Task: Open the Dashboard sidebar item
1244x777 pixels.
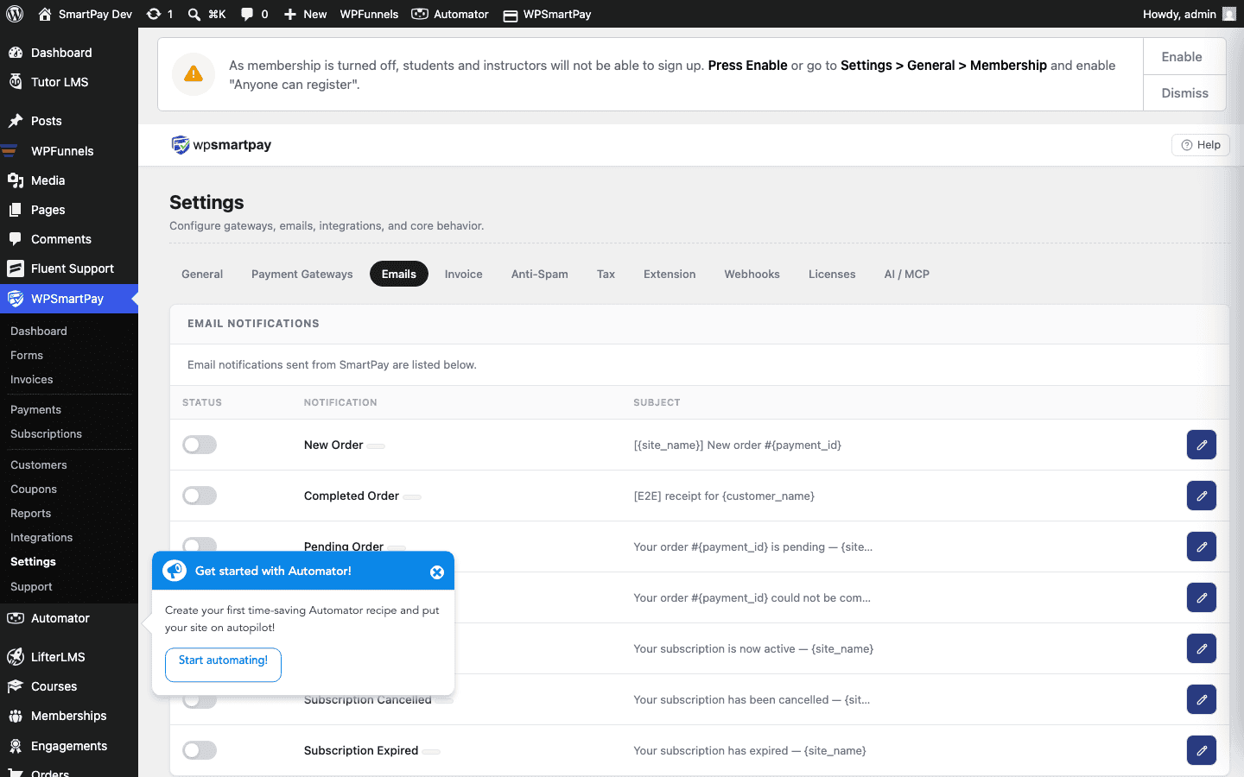Action: coord(69,53)
